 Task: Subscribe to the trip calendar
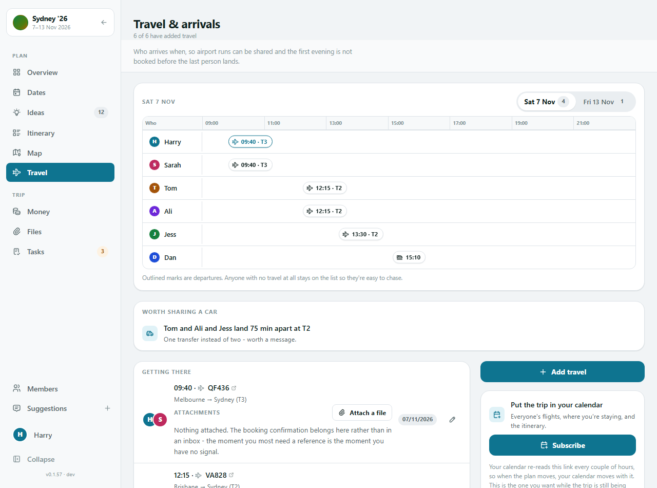[x=563, y=445]
